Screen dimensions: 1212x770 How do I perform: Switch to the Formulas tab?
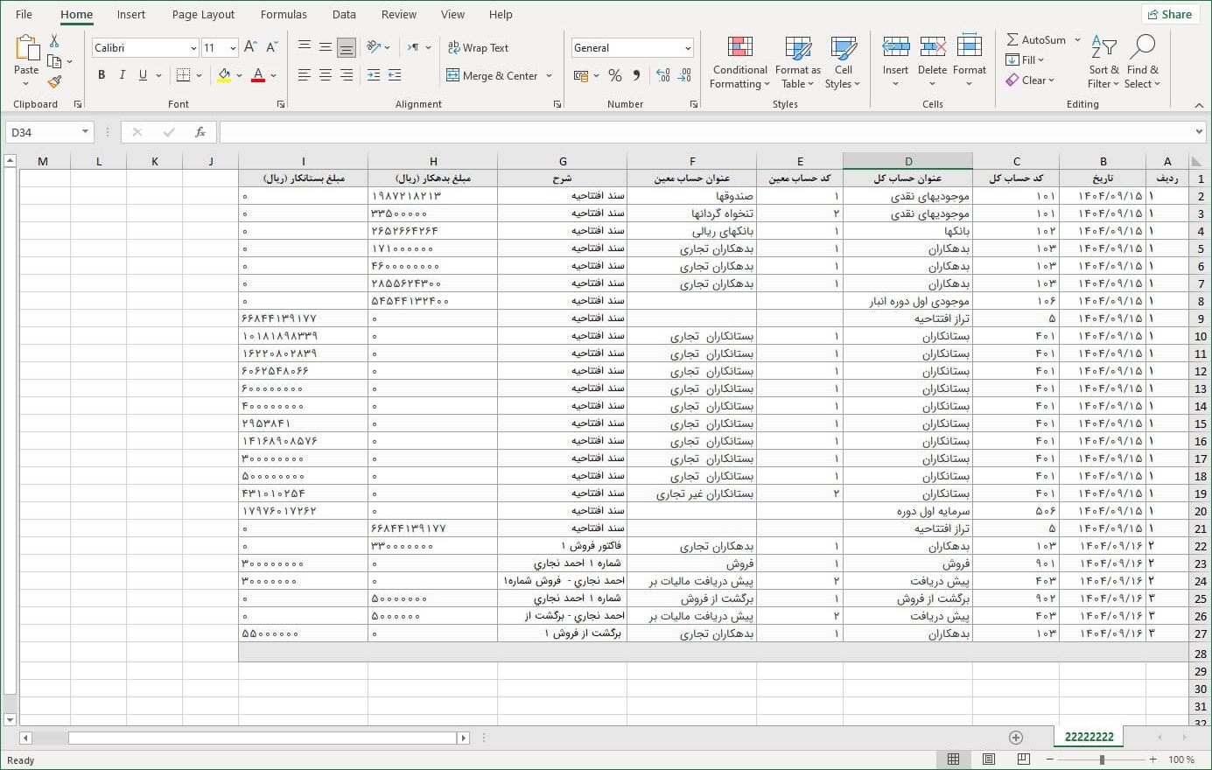284,14
